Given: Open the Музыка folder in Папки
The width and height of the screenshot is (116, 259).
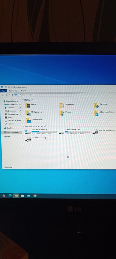Looking at the screenshot, I should pos(65,113).
